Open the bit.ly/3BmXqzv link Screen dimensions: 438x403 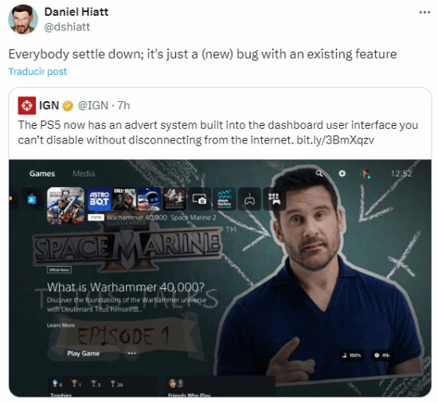coord(335,140)
